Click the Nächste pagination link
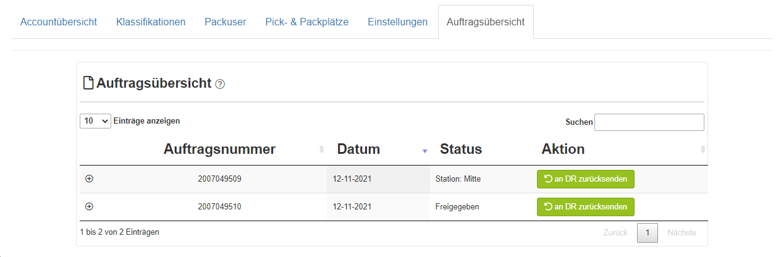The width and height of the screenshot is (781, 257). [x=682, y=233]
